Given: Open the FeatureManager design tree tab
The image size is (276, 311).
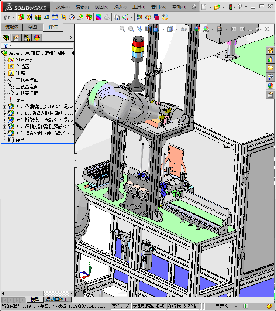Looking at the screenshot, I should [6, 37].
